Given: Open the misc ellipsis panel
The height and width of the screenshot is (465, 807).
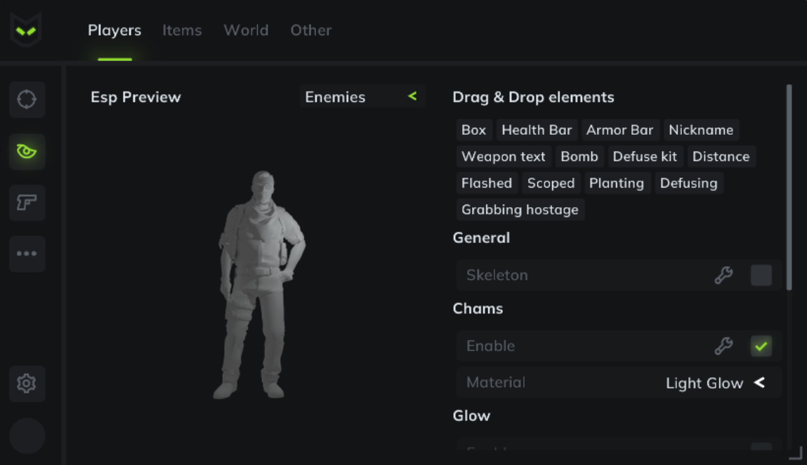Looking at the screenshot, I should (x=27, y=254).
